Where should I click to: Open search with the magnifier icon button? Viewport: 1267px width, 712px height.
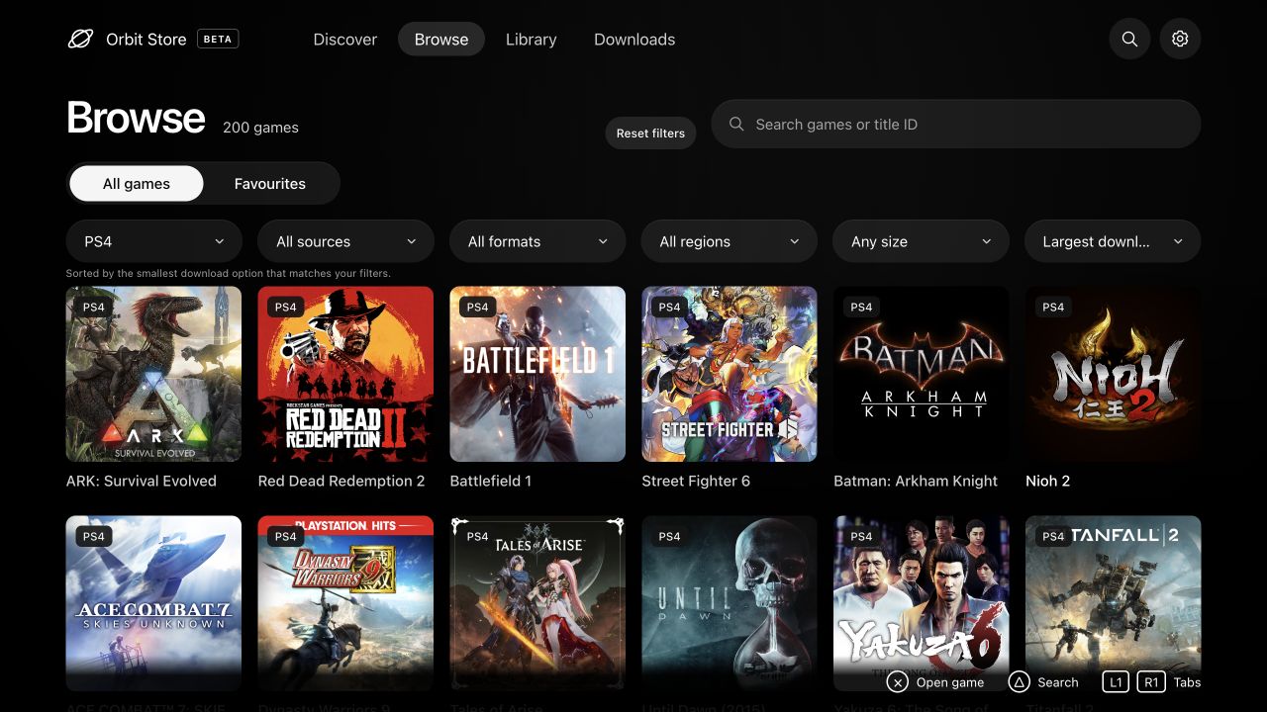(1129, 40)
